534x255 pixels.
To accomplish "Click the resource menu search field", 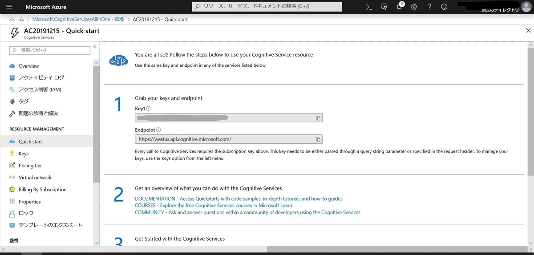I will click(50, 50).
